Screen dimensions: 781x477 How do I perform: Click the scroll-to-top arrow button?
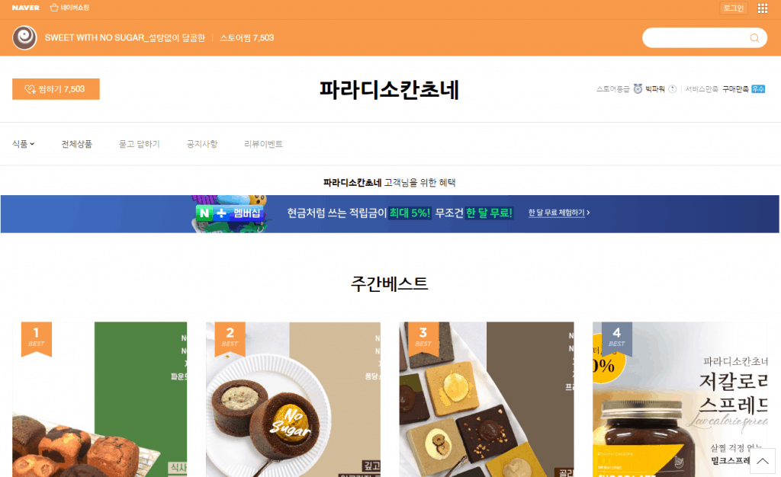click(762, 461)
